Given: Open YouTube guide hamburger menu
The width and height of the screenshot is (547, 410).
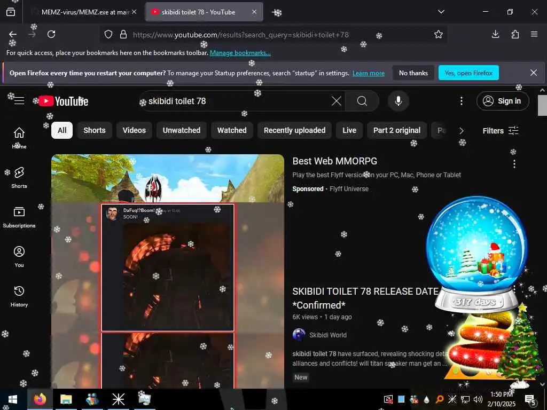Looking at the screenshot, I should (19, 101).
